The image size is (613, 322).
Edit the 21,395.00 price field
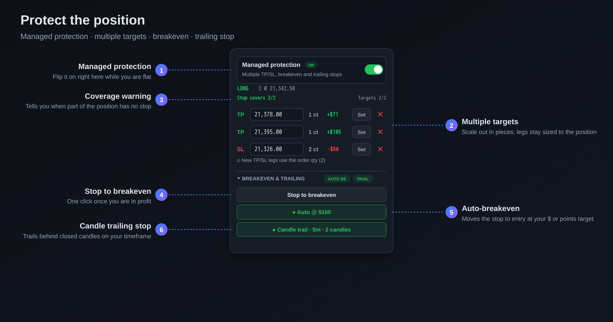277,132
